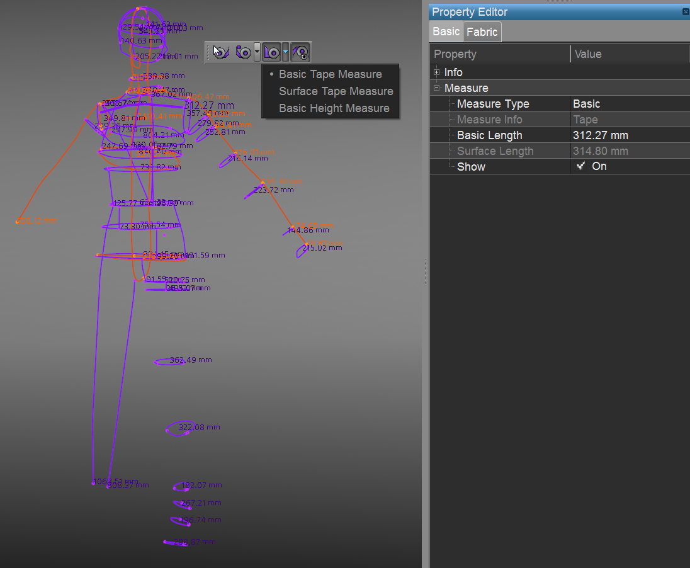The image size is (690, 568).
Task: Click the Measure Info Tape value
Action: pos(630,119)
